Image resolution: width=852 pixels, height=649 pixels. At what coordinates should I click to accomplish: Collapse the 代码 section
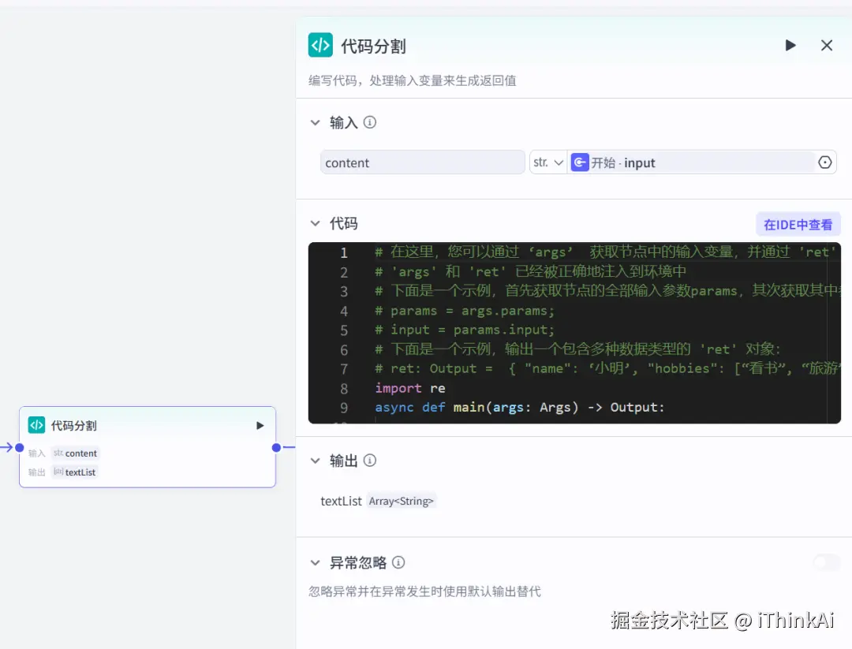pyautogui.click(x=316, y=223)
